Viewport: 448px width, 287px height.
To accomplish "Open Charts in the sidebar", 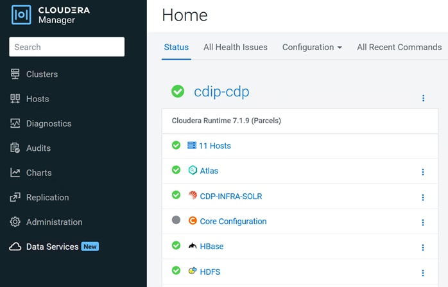I will 39,173.
